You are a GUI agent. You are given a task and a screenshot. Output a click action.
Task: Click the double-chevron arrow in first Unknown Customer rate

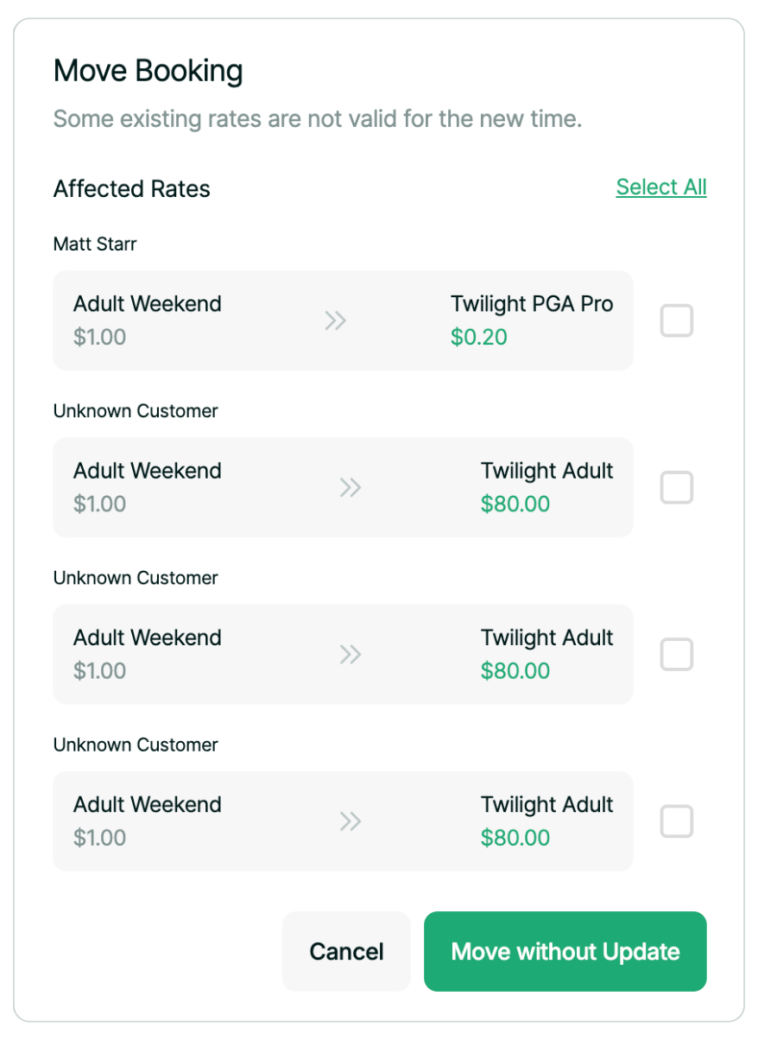(x=350, y=487)
